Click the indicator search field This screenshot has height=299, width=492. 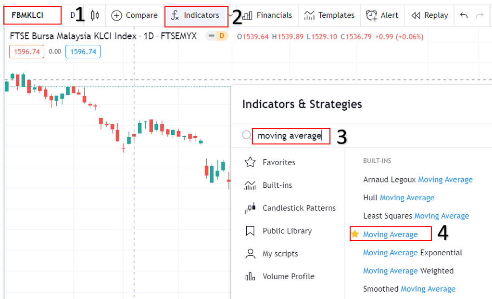[x=290, y=136]
